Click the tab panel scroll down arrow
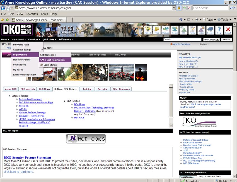237x182 pixels. [x=171, y=125]
